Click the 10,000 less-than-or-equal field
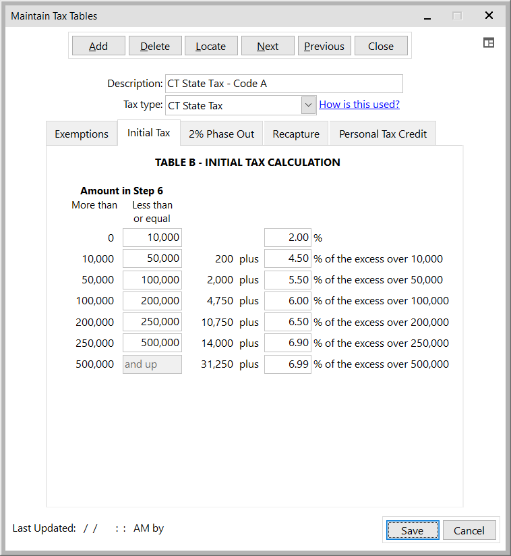 [152, 238]
